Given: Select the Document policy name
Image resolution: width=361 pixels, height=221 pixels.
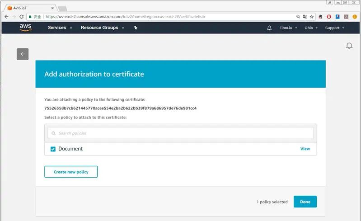Looking at the screenshot, I should [70, 149].
